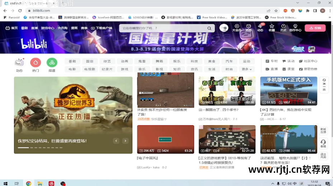Expand the bookmarks overflow chevron
This screenshot has height=186, width=333.
pyautogui.click(x=330, y=18)
